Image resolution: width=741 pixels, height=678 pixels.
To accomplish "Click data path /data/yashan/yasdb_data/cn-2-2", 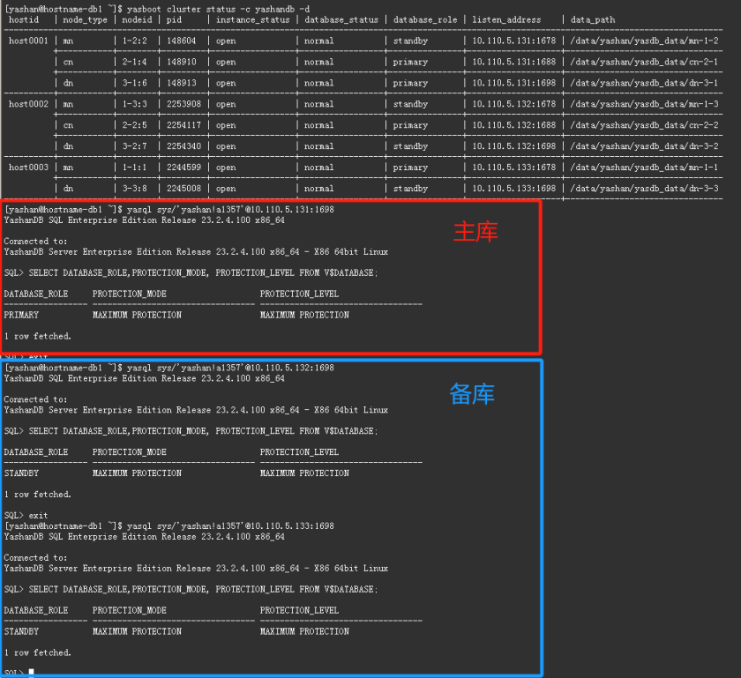I will (x=645, y=125).
